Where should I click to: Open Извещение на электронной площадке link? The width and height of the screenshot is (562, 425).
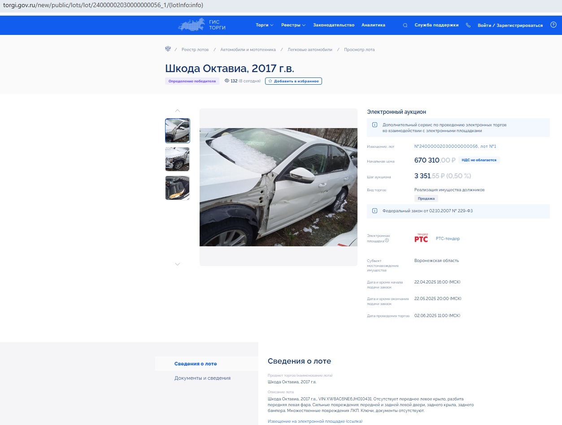point(315,421)
